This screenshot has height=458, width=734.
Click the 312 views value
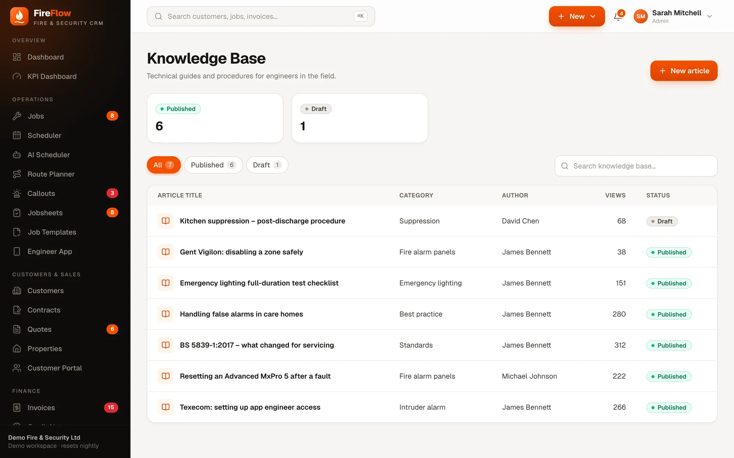click(620, 345)
